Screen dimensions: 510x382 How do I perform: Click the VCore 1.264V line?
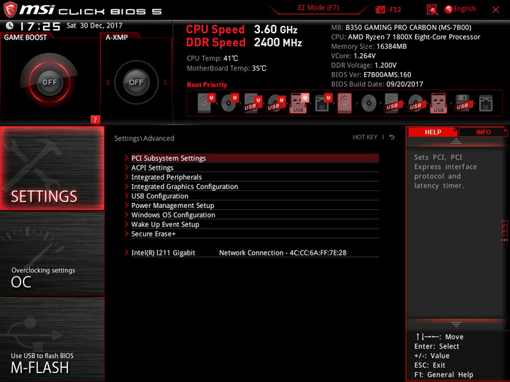pyautogui.click(x=353, y=56)
